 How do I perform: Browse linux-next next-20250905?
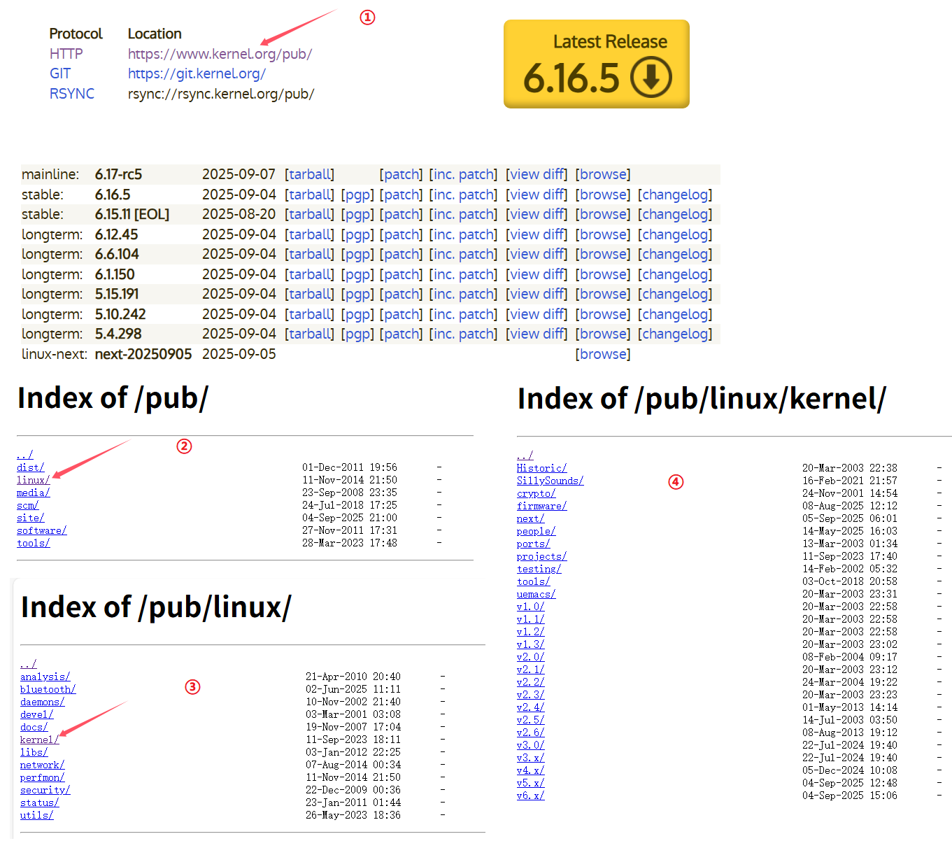(x=603, y=354)
